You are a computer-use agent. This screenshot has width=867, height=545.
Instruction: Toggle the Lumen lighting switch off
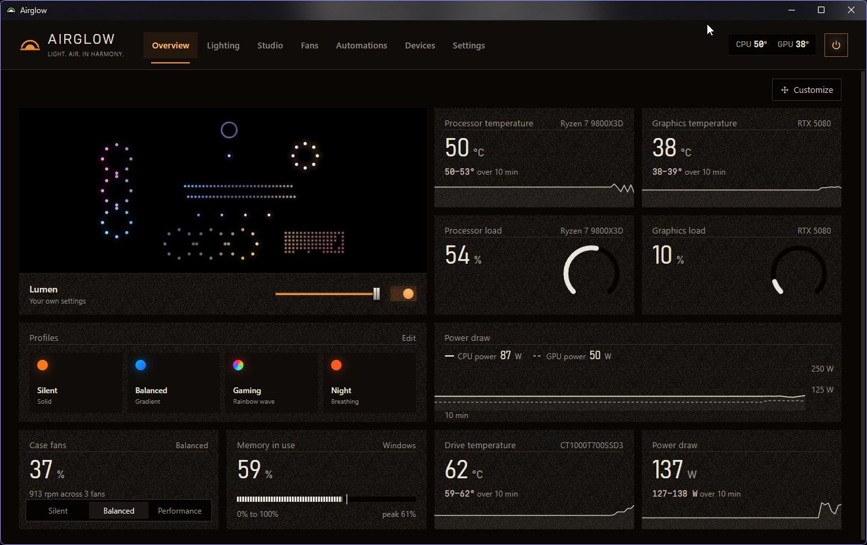(403, 294)
